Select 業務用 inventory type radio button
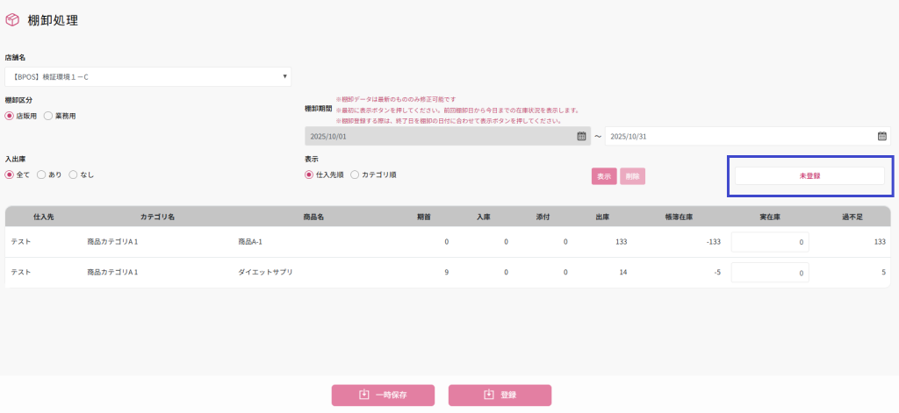The width and height of the screenshot is (899, 413). coord(47,116)
